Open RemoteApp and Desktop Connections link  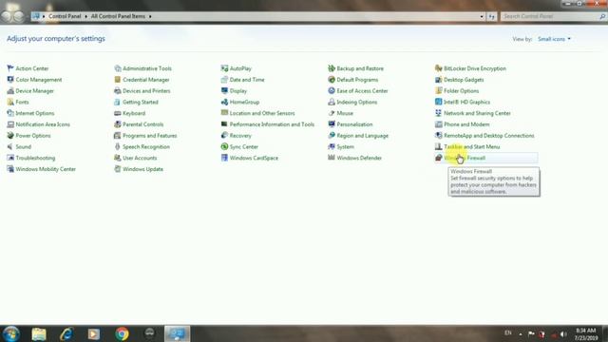click(x=489, y=136)
